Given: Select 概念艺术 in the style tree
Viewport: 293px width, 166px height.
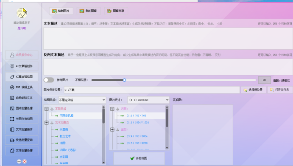Looking at the screenshot, I should (x=65, y=136).
